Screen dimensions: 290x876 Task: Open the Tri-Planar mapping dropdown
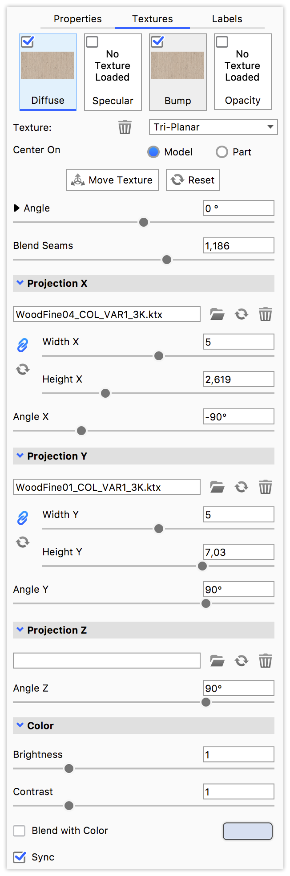pos(213,127)
